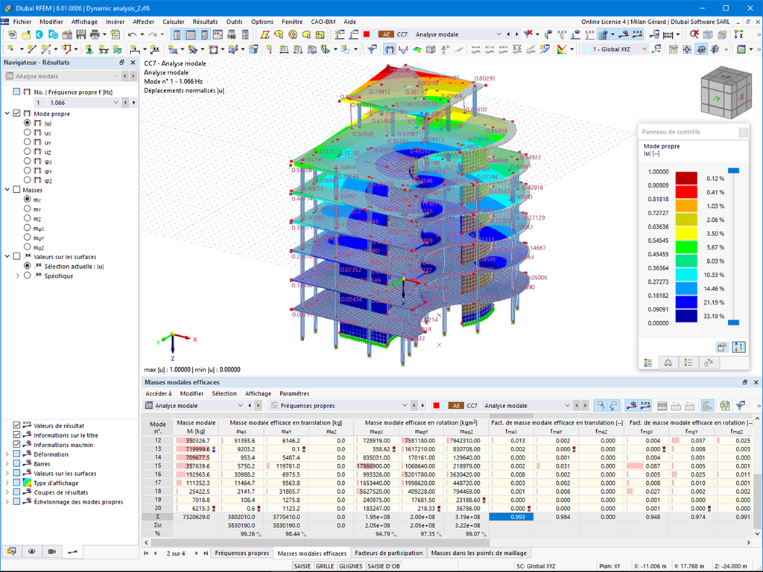
Task: Click the new model file icon
Action: [12, 34]
